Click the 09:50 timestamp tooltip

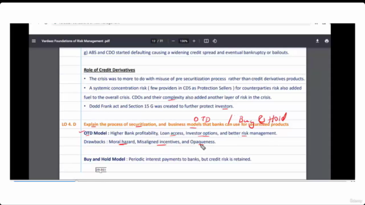pos(101,170)
